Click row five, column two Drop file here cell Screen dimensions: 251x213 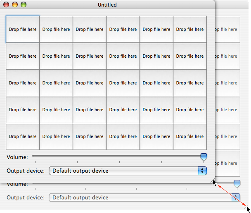point(56,136)
